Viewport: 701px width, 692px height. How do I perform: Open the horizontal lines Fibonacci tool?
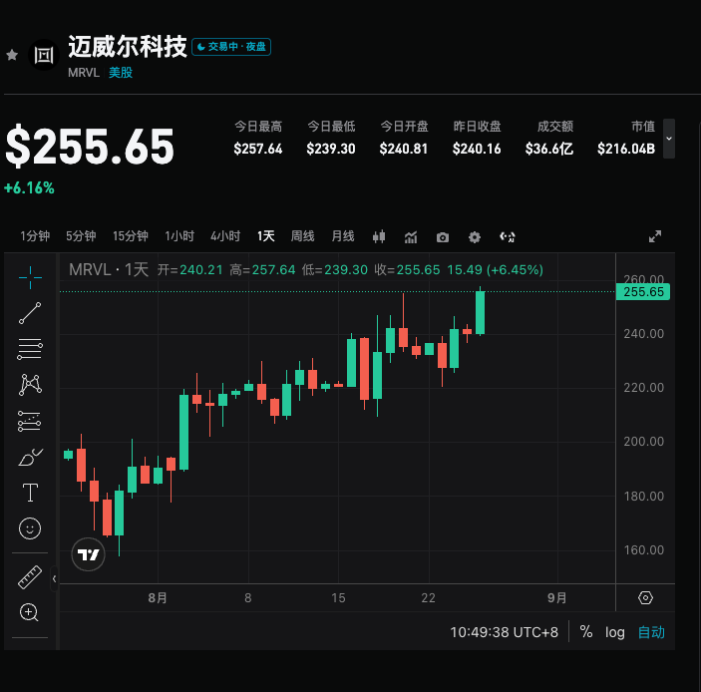30,349
